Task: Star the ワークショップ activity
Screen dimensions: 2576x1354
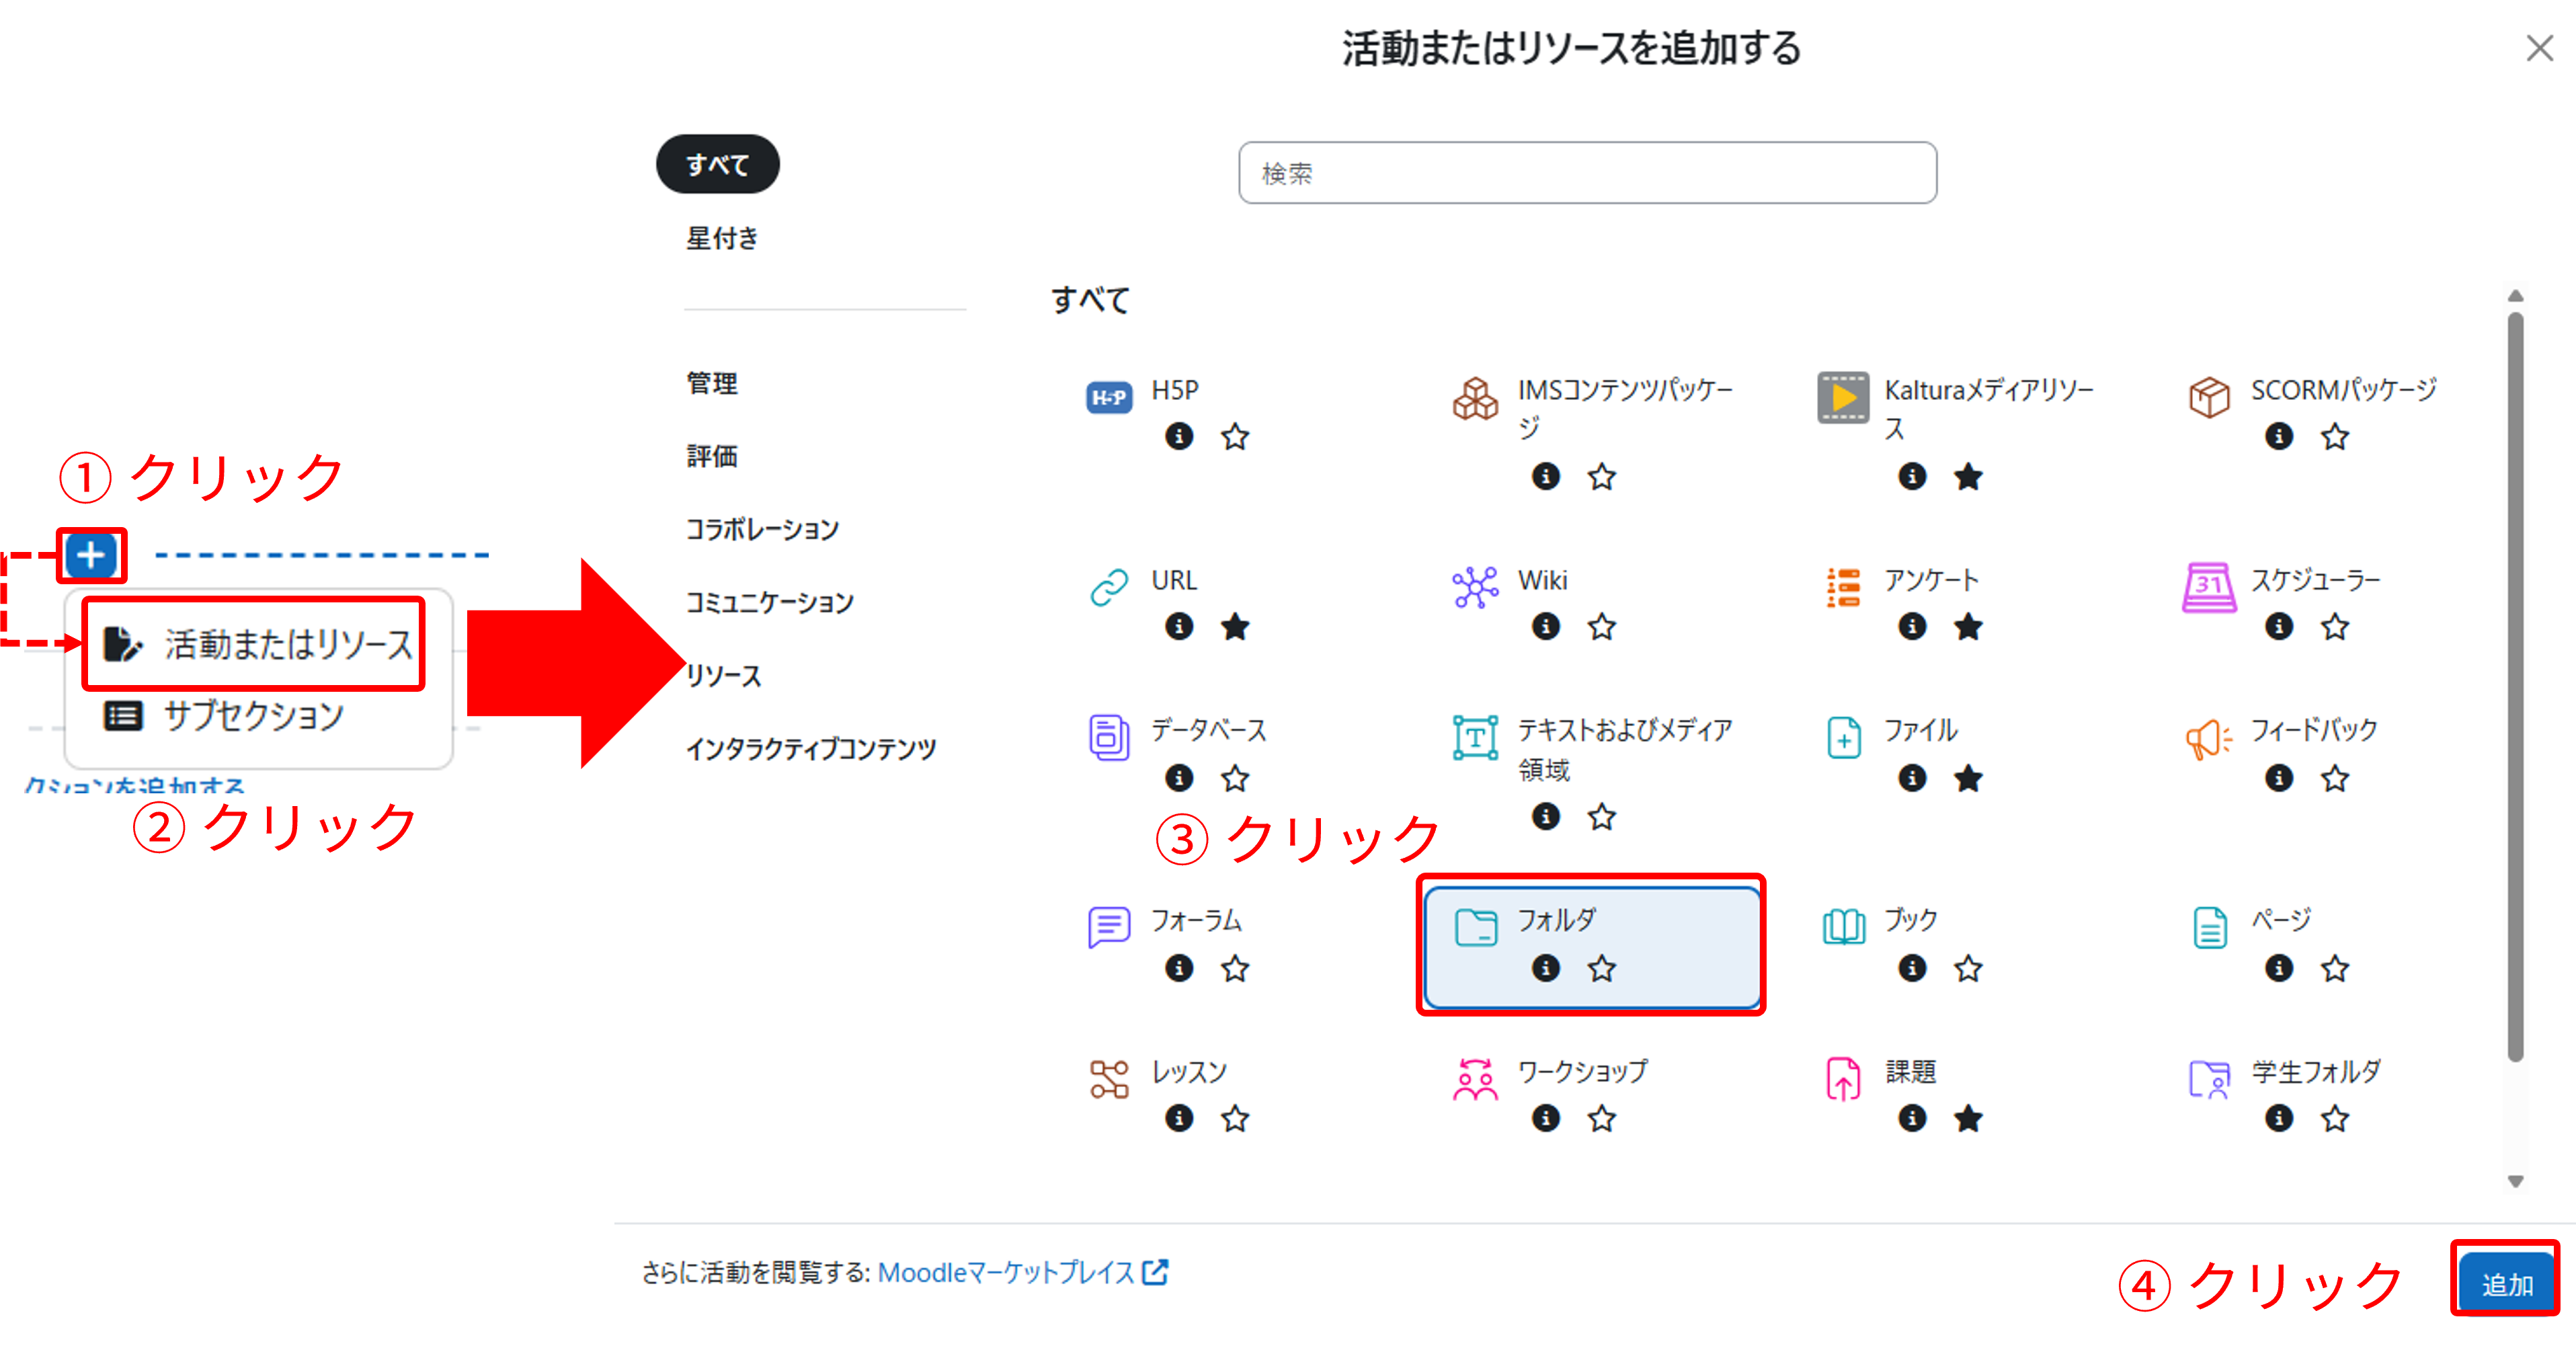Action: tap(1601, 1117)
